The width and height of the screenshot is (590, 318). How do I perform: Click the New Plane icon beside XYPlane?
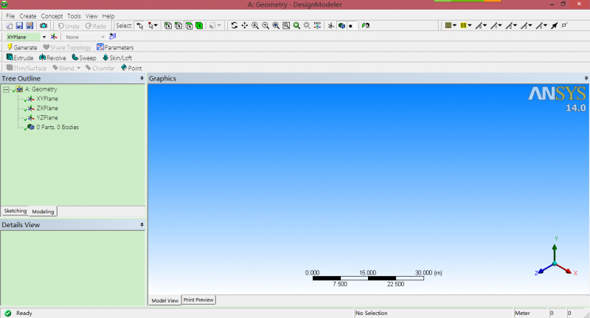[x=54, y=36]
